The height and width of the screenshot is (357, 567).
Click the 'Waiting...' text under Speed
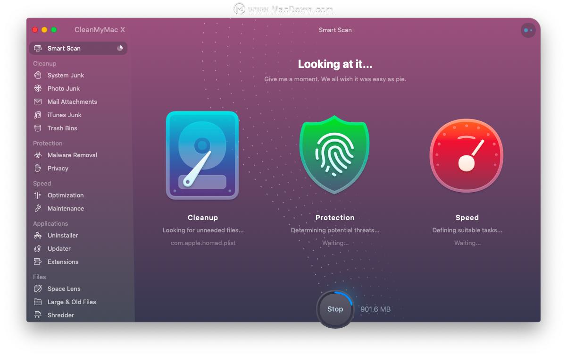[x=467, y=243]
